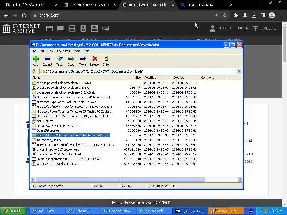Switch to powertoys-for-windows-xp tab
This screenshot has height=215, width=287.
tap(90, 5)
